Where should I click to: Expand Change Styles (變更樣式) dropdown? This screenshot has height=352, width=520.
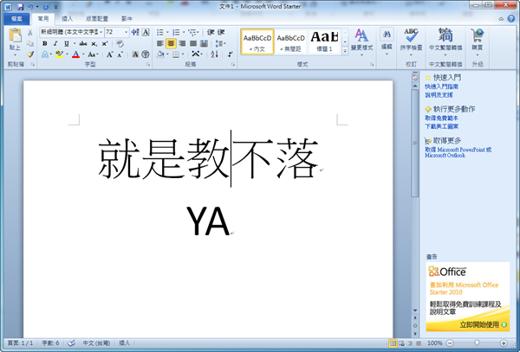[361, 40]
